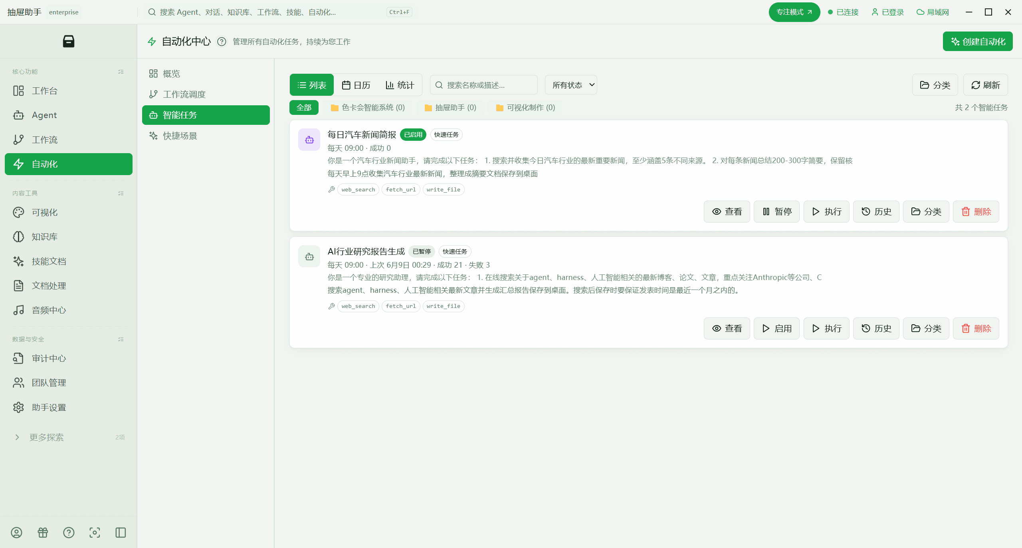1022x548 pixels.
Task: Filter by 色卡会智能系统 (0) folder
Action: point(368,107)
